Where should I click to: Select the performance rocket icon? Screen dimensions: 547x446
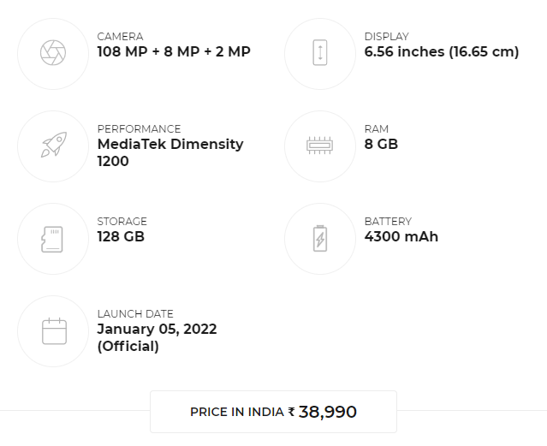(54, 145)
